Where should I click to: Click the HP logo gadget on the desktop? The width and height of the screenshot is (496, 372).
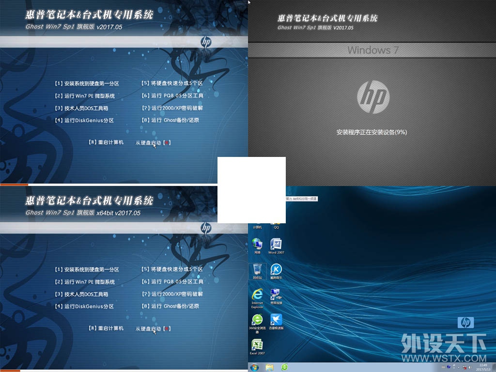coord(465,322)
